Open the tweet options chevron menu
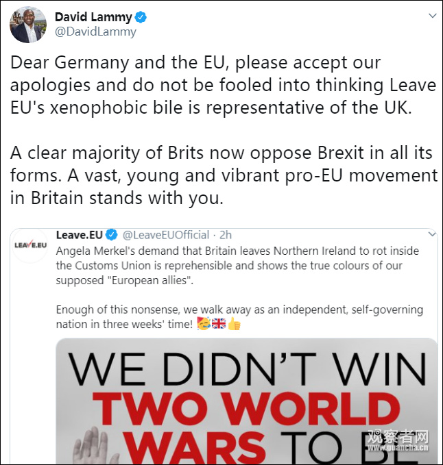 pyautogui.click(x=431, y=15)
